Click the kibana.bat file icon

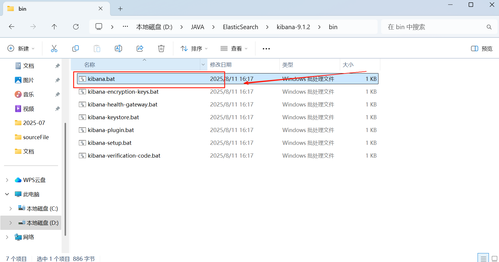tap(82, 79)
